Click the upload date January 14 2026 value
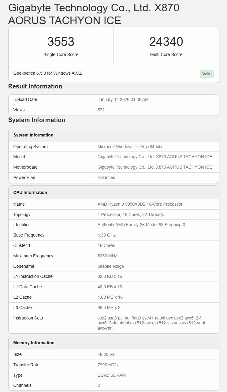This screenshot has width=227, height=392. tap(123, 100)
